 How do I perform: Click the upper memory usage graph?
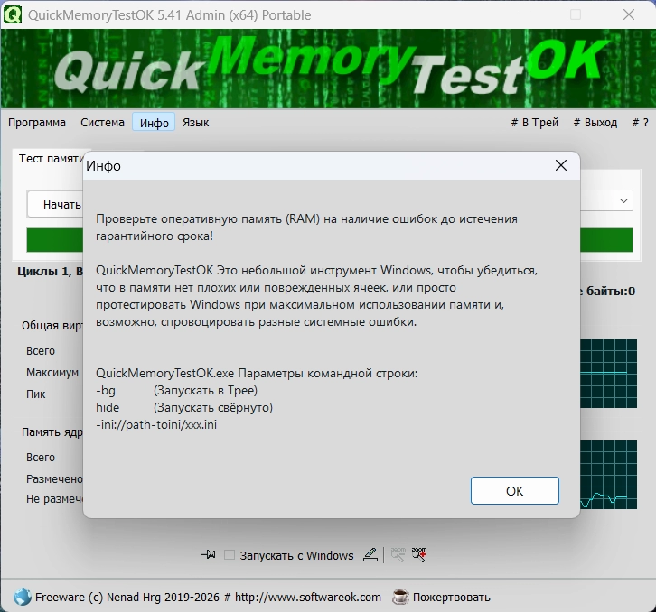click(608, 374)
